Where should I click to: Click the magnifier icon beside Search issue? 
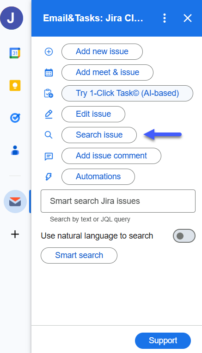click(x=49, y=135)
